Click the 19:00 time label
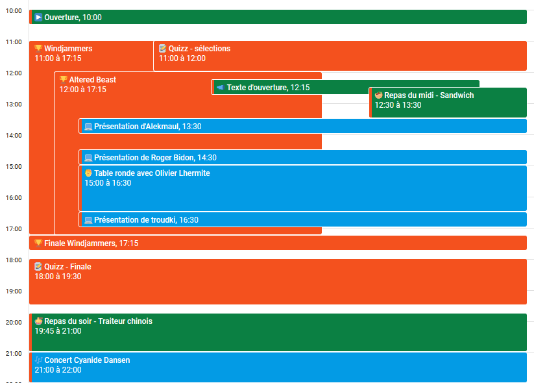 (x=14, y=291)
